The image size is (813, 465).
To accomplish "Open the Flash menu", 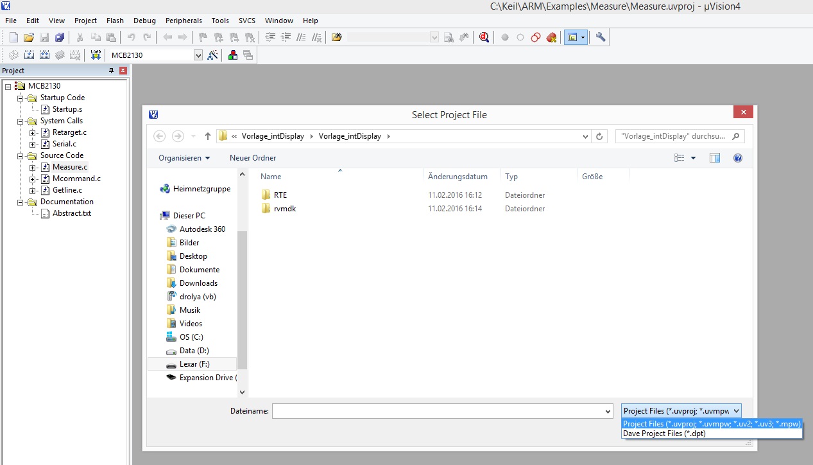I will 115,21.
